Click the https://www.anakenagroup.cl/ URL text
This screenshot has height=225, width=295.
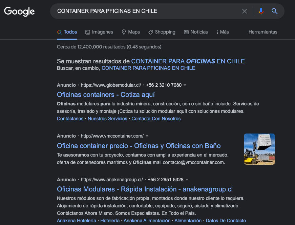point(112,180)
